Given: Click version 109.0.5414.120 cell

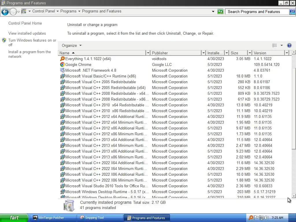Looking at the screenshot, I should coord(267,64).
